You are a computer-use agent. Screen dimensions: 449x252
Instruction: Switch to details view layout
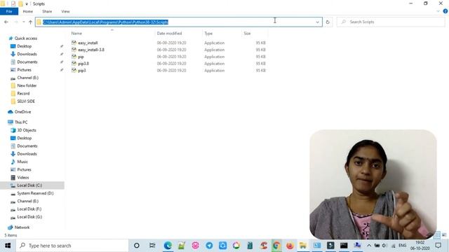point(437,235)
